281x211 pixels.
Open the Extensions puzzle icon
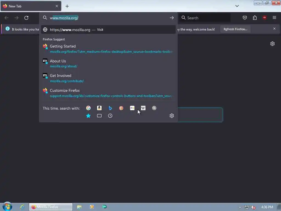(x=255, y=18)
